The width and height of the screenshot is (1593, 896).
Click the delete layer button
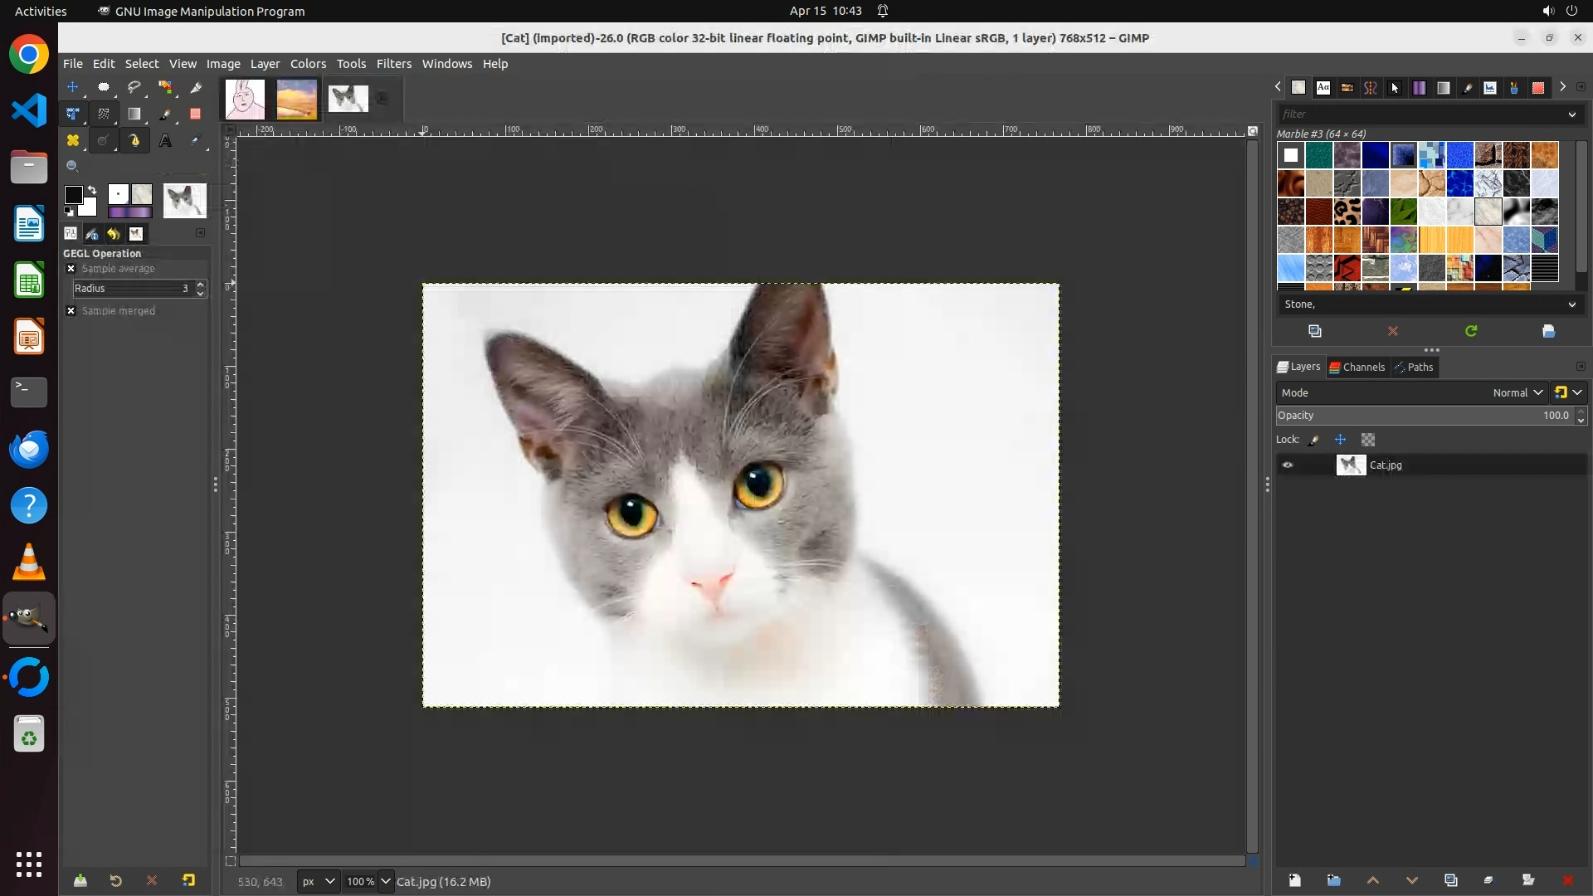1567,880
